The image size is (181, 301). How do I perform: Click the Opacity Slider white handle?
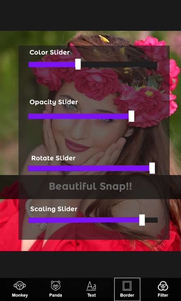(x=132, y=116)
